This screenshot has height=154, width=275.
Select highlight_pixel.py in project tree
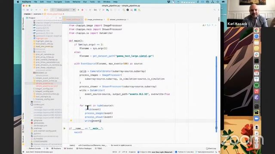[x=44, y=41]
